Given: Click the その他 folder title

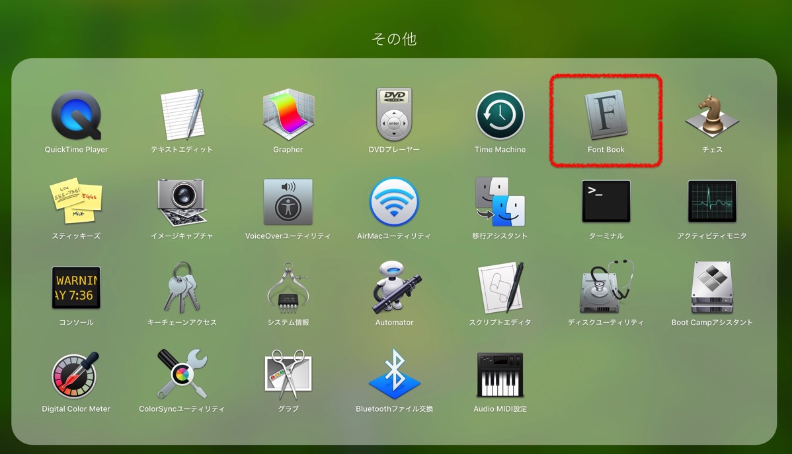Looking at the screenshot, I should pyautogui.click(x=394, y=39).
